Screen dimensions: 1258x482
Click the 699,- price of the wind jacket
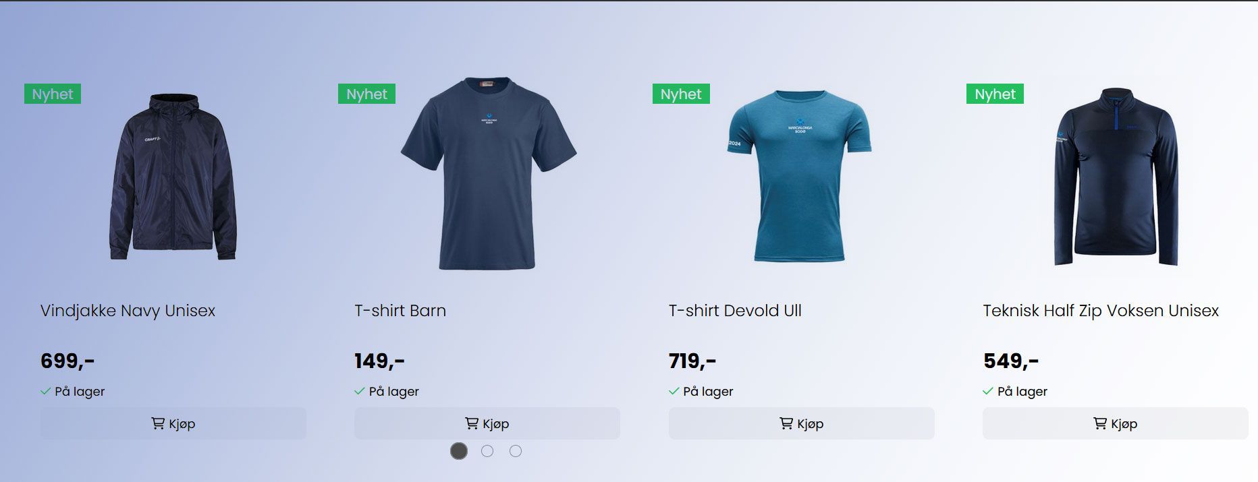pos(67,361)
